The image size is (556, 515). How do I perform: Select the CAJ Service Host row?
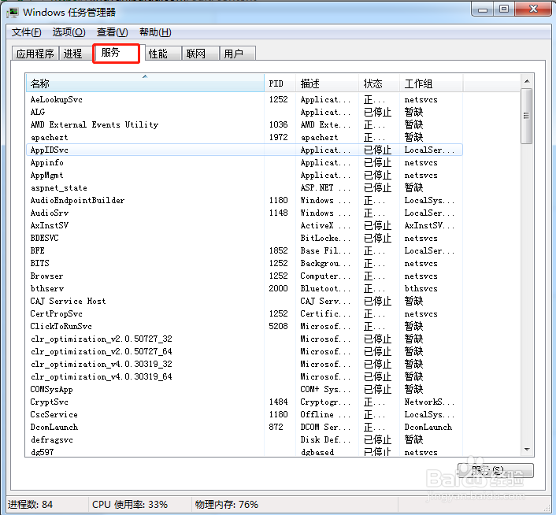pyautogui.click(x=244, y=302)
